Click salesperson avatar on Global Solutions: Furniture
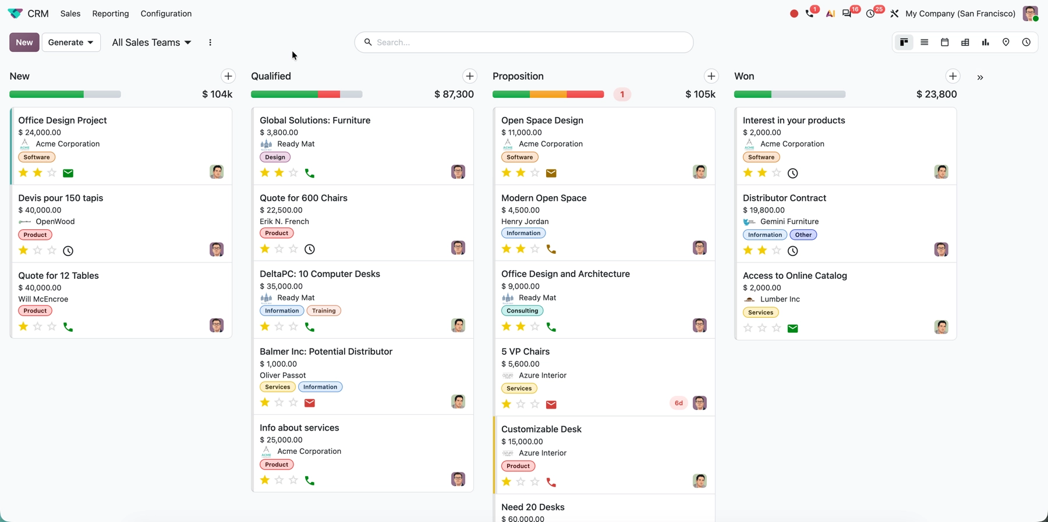Screen dimensions: 1048x522 point(458,172)
